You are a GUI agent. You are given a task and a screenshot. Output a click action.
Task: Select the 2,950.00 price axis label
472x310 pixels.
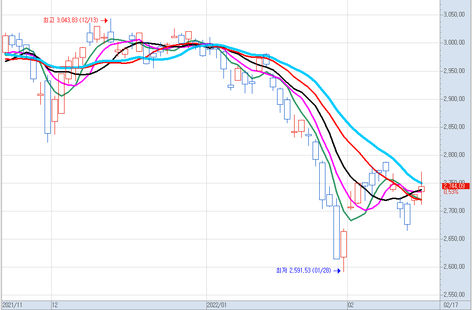pyautogui.click(x=454, y=71)
